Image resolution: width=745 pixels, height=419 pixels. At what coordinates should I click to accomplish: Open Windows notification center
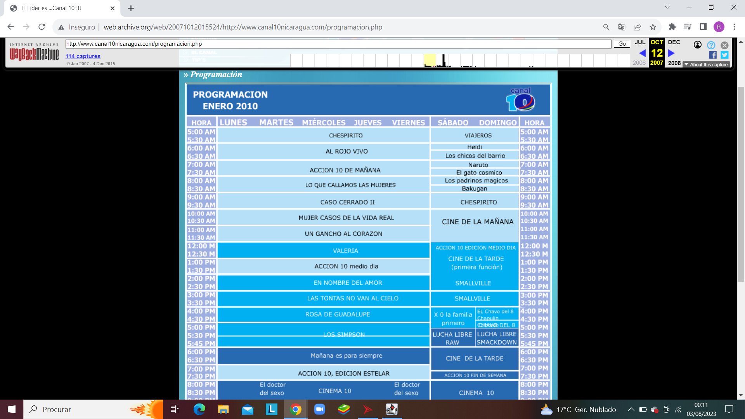(729, 409)
